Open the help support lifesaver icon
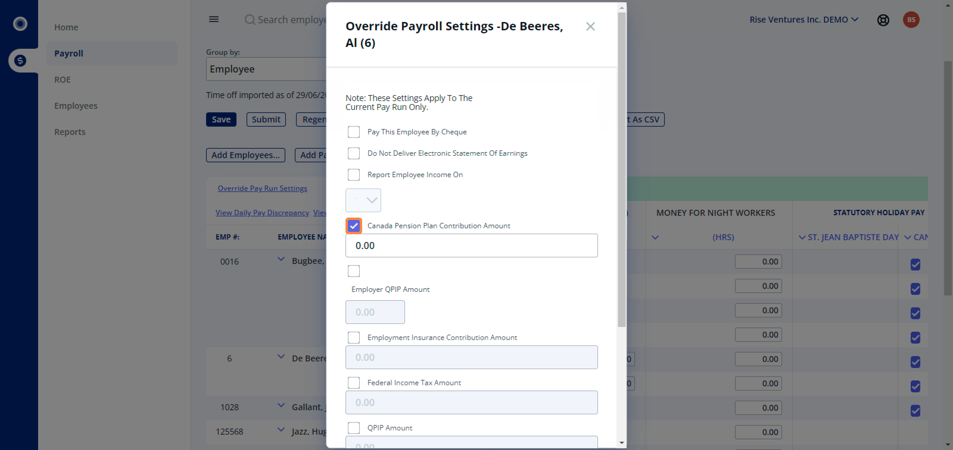This screenshot has height=450, width=953. (x=883, y=20)
